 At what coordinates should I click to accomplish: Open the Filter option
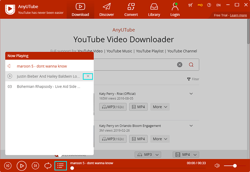[193, 79]
